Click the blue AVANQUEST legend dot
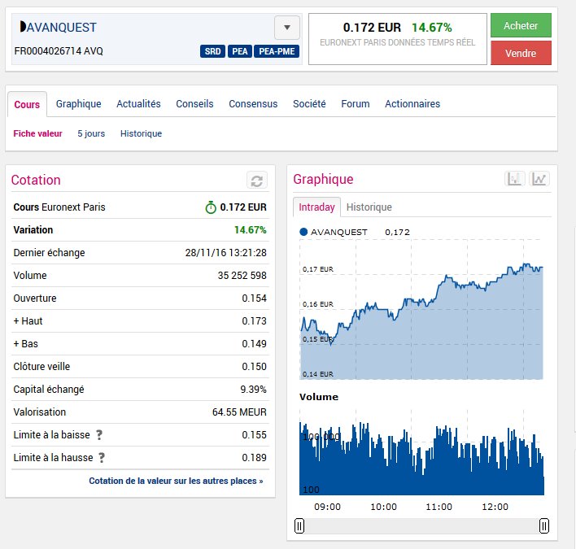Image resolution: width=576 pixels, height=549 pixels. coord(303,232)
